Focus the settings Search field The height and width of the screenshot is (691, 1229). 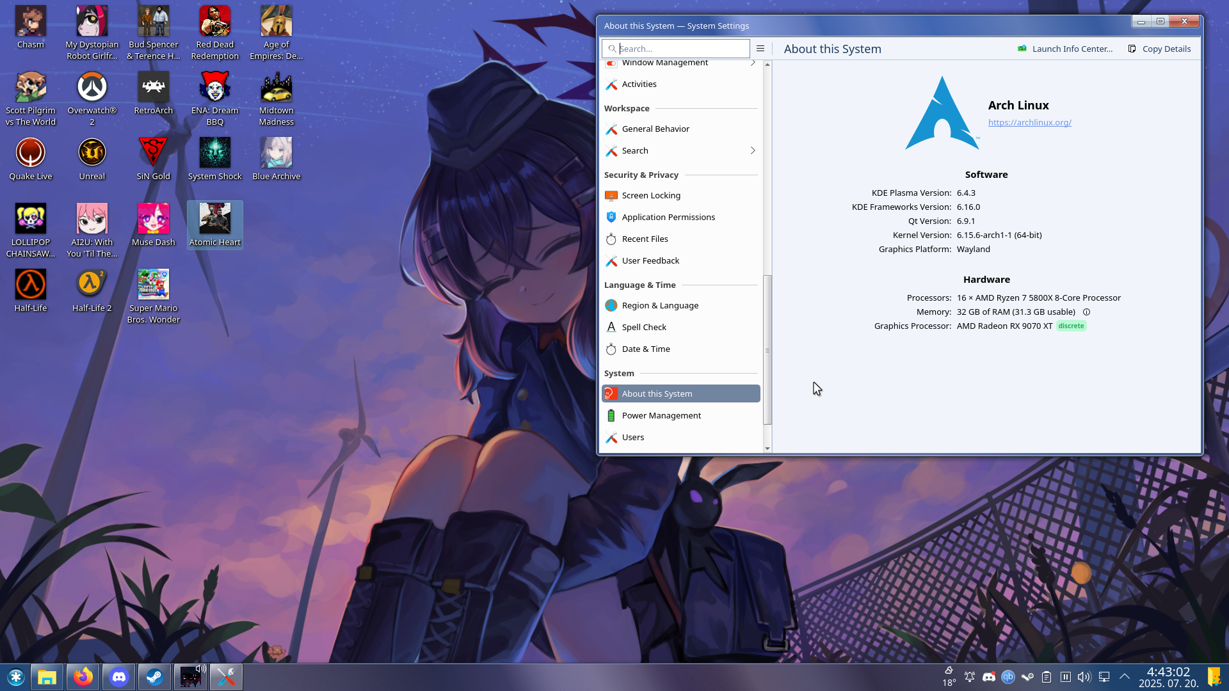point(676,49)
